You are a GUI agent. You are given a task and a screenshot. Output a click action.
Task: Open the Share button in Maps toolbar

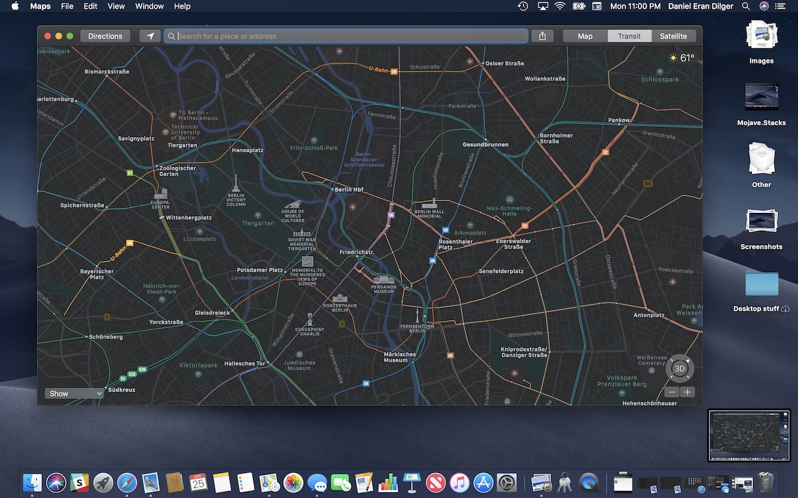tap(542, 36)
